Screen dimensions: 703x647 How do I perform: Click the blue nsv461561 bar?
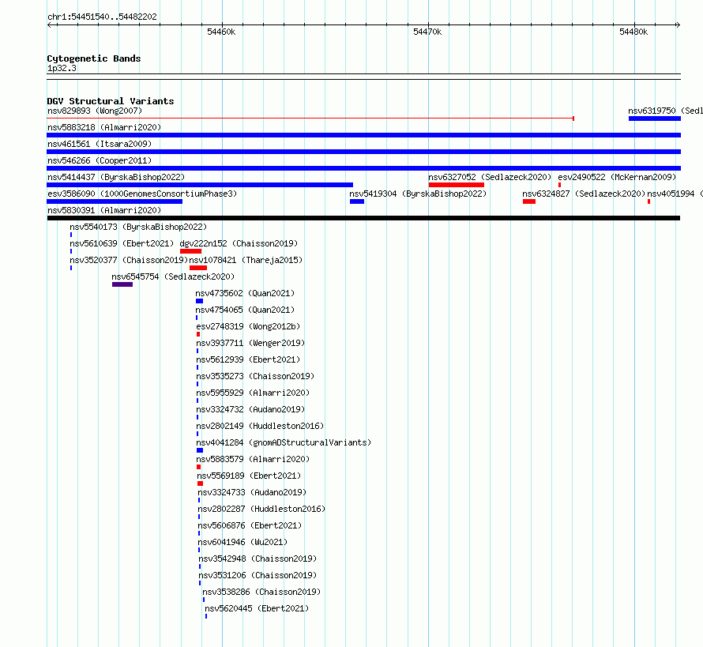(363, 152)
